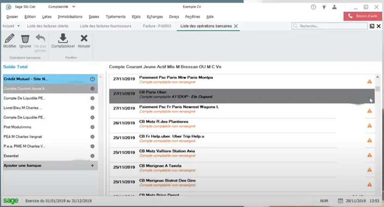384x207 pixels.
Task: Click plus icon to add a bank
Action: 92,165
